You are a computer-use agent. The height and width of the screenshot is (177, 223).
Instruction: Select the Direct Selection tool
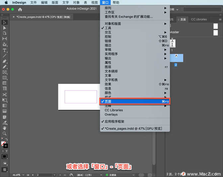point(5,28)
